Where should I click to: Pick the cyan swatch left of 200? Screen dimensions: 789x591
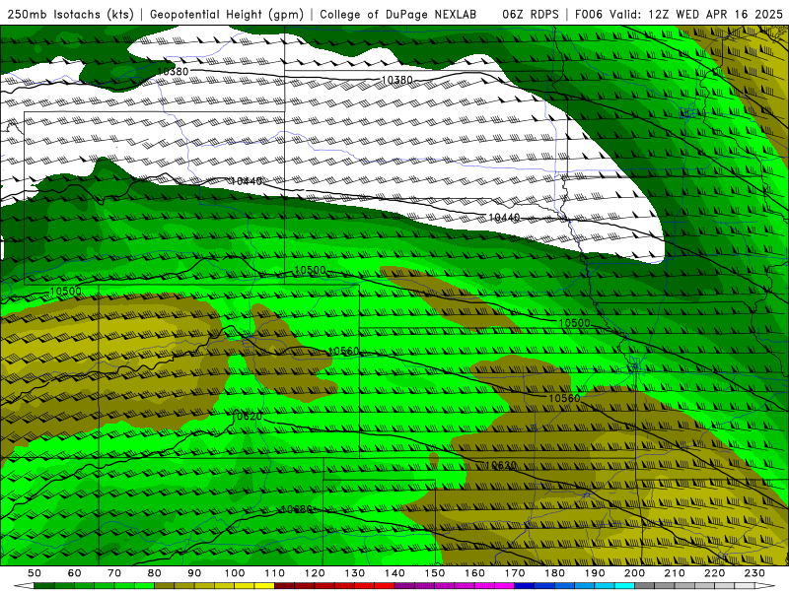[624, 586]
